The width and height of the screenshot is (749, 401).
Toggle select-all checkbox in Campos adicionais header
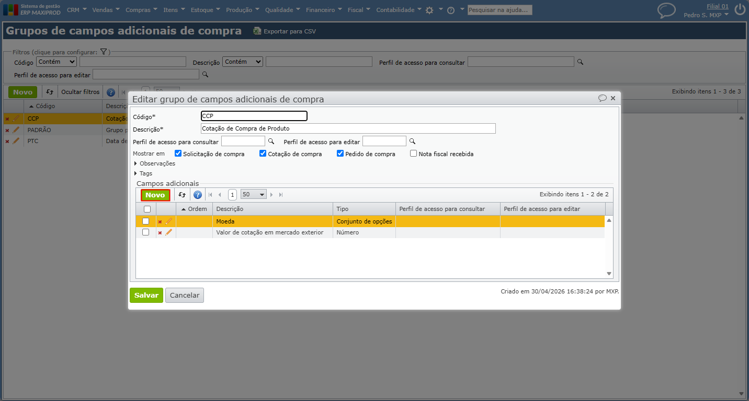[x=147, y=209]
